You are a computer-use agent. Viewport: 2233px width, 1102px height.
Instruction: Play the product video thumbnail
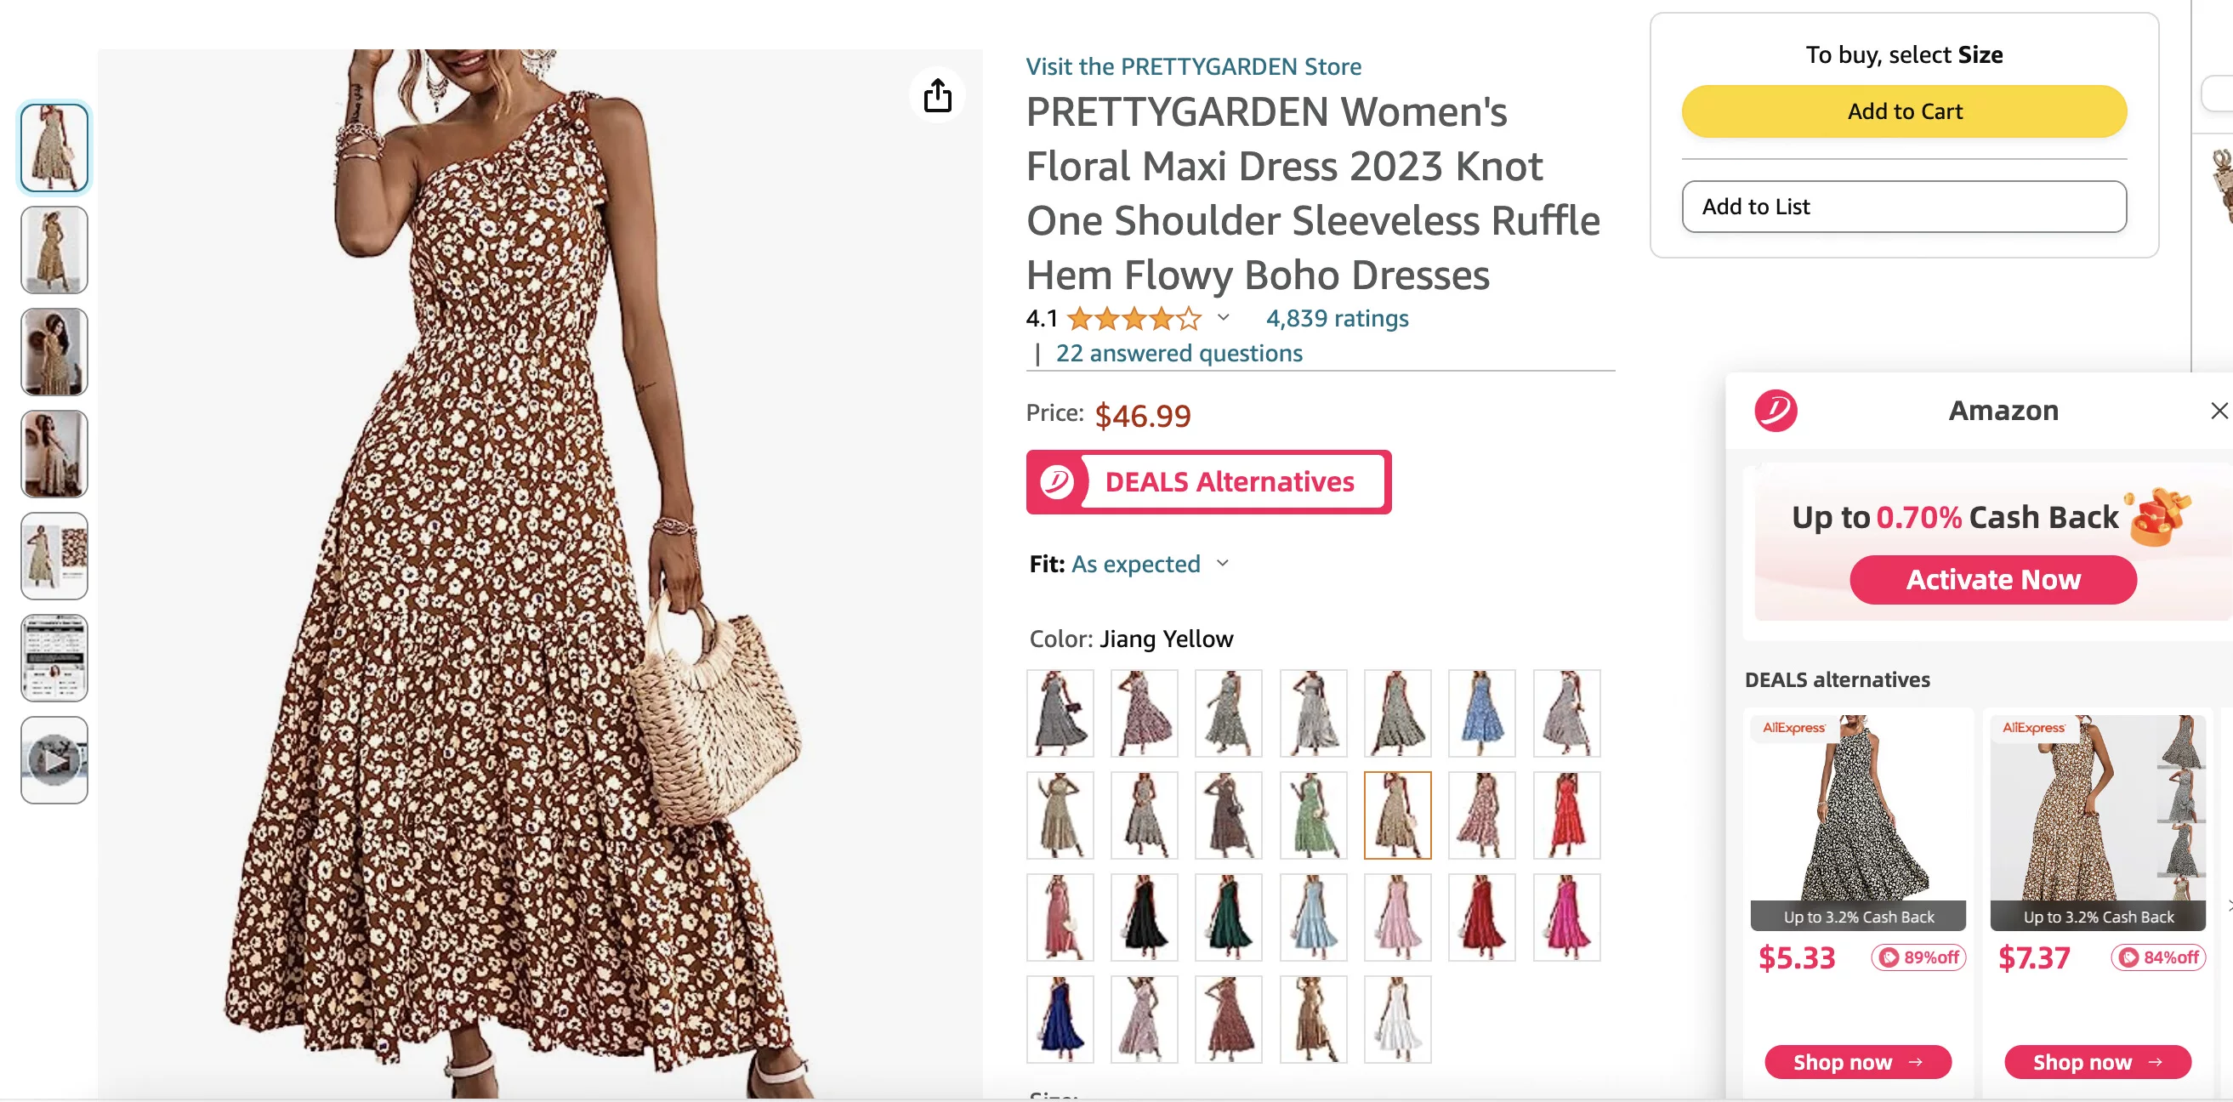[54, 759]
